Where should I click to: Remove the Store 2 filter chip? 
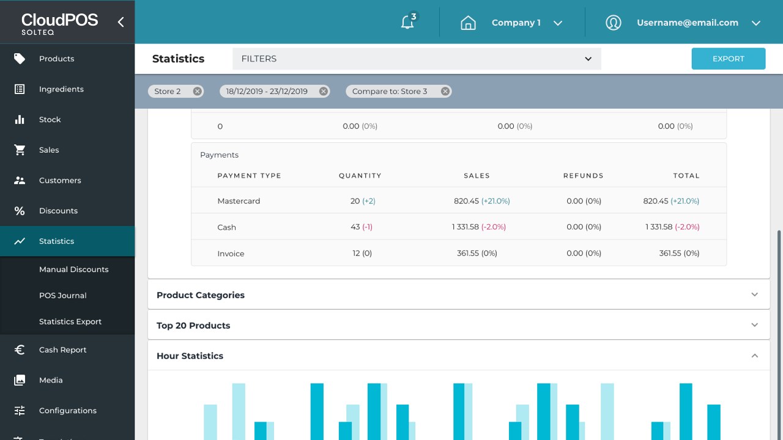tap(197, 91)
